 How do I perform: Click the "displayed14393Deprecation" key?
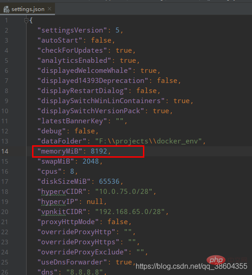click(93, 81)
